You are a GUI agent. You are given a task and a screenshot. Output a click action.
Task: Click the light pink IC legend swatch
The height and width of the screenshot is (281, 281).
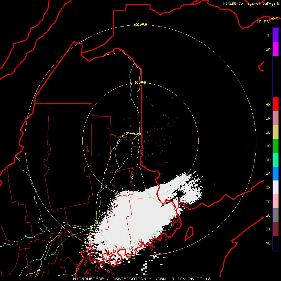point(276,201)
